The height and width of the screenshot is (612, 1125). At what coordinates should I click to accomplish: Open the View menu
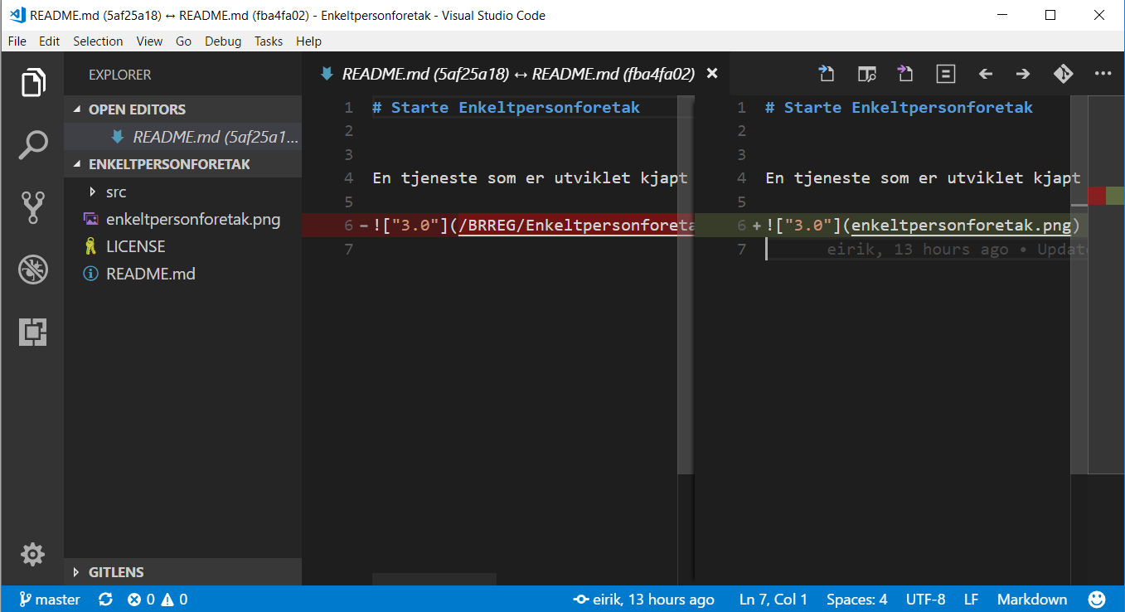coord(149,41)
